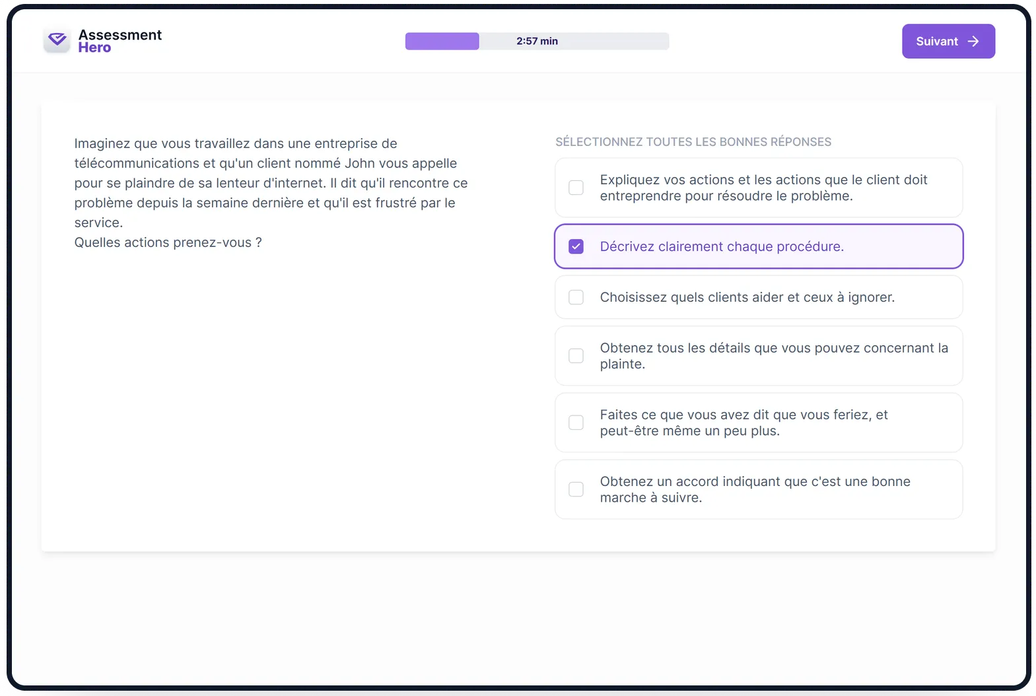The width and height of the screenshot is (1036, 696).
Task: Click the answer text "Décrivez clairement chaque procédure."
Action: click(722, 246)
